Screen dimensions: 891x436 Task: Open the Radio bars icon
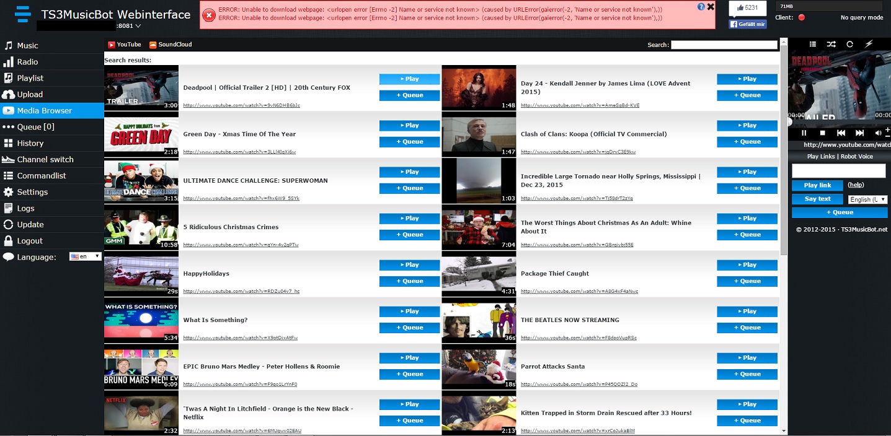click(x=8, y=62)
